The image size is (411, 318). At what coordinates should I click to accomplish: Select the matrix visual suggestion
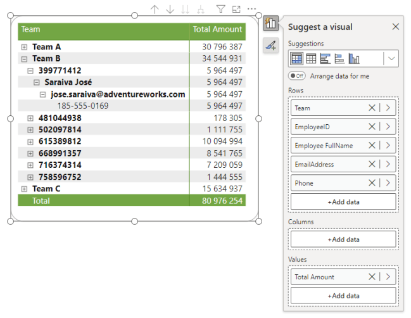[296, 59]
